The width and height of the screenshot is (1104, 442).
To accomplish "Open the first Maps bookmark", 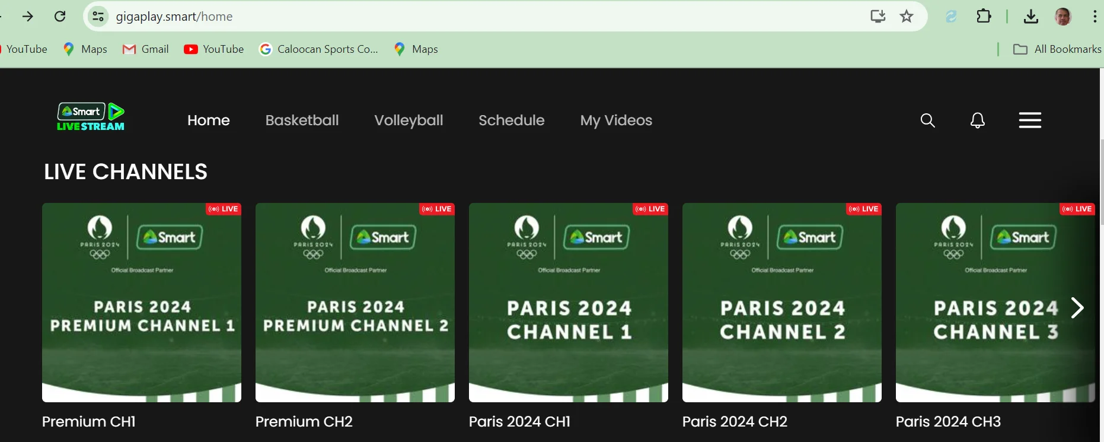I will [x=85, y=49].
